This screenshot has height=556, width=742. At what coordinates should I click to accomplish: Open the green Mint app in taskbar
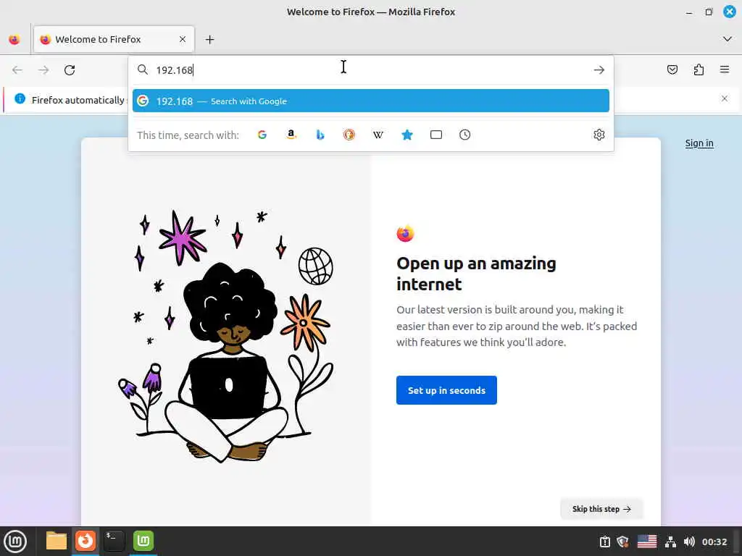tap(143, 540)
